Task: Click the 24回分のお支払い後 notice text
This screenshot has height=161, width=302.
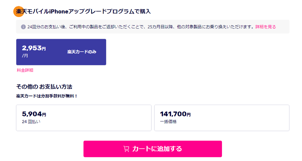Action: tap(140, 27)
